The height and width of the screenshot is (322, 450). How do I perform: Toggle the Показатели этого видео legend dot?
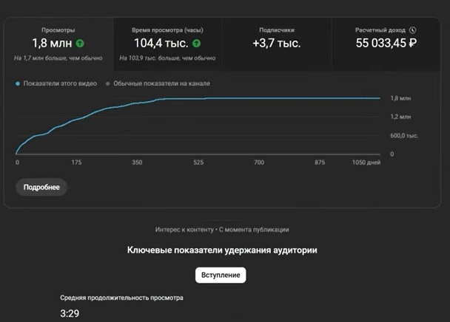tap(18, 83)
